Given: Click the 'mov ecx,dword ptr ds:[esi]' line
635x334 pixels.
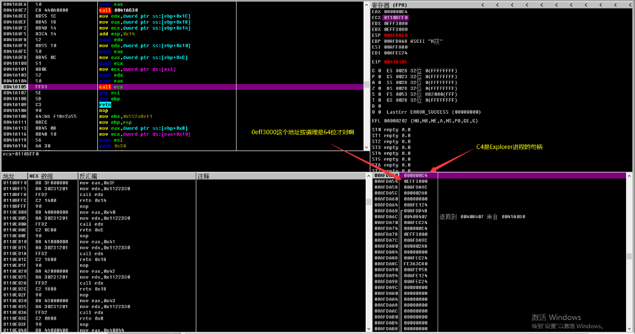Looking at the screenshot, I should click(x=137, y=69).
